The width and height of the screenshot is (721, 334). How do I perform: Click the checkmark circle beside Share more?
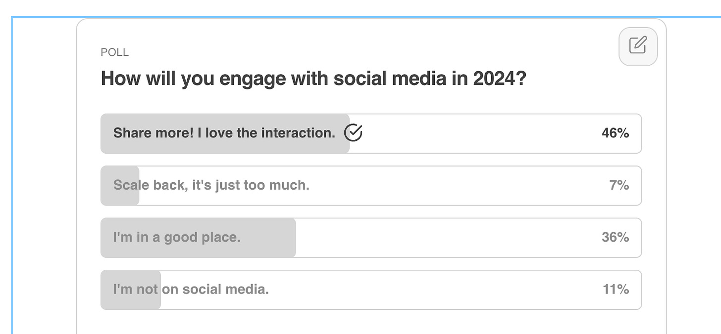[353, 133]
